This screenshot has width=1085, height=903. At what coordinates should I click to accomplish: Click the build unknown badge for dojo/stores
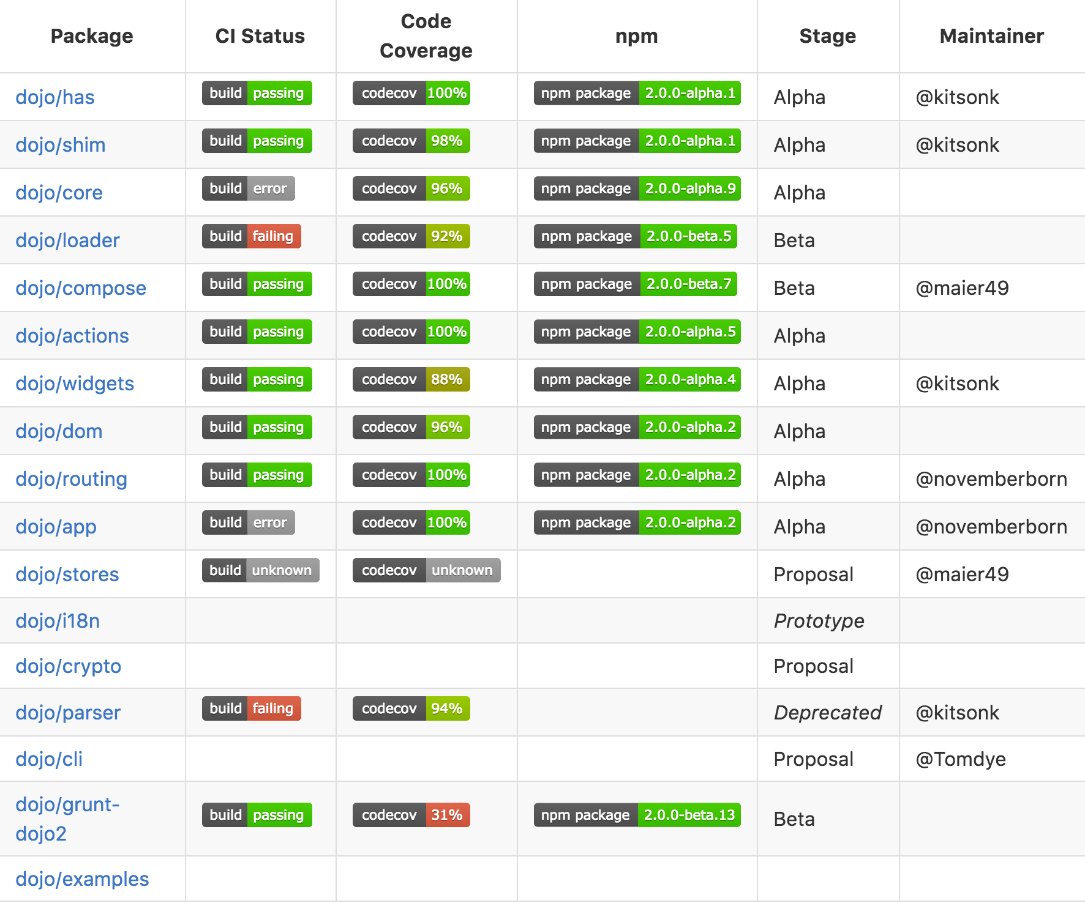[260, 570]
